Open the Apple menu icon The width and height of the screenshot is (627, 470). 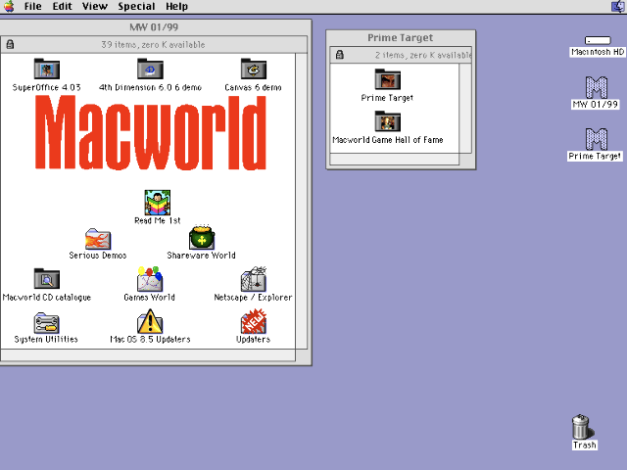[9, 7]
